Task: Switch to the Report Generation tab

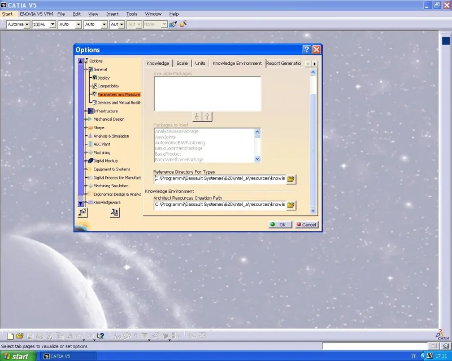Action: [284, 63]
